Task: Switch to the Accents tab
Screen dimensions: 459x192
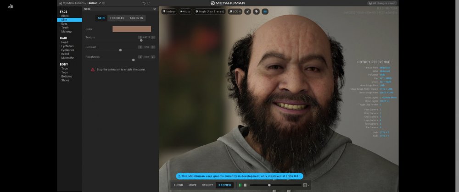Action: point(136,18)
